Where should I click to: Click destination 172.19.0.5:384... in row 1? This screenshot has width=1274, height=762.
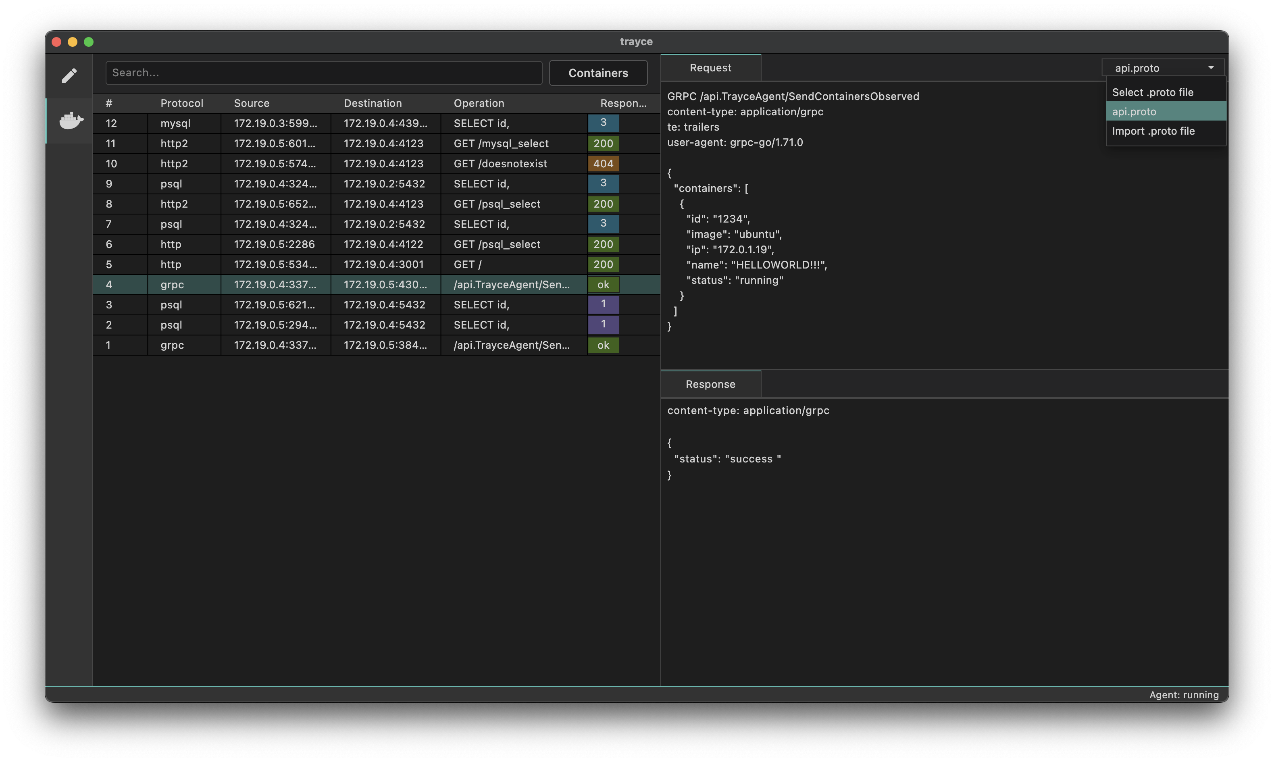click(385, 345)
